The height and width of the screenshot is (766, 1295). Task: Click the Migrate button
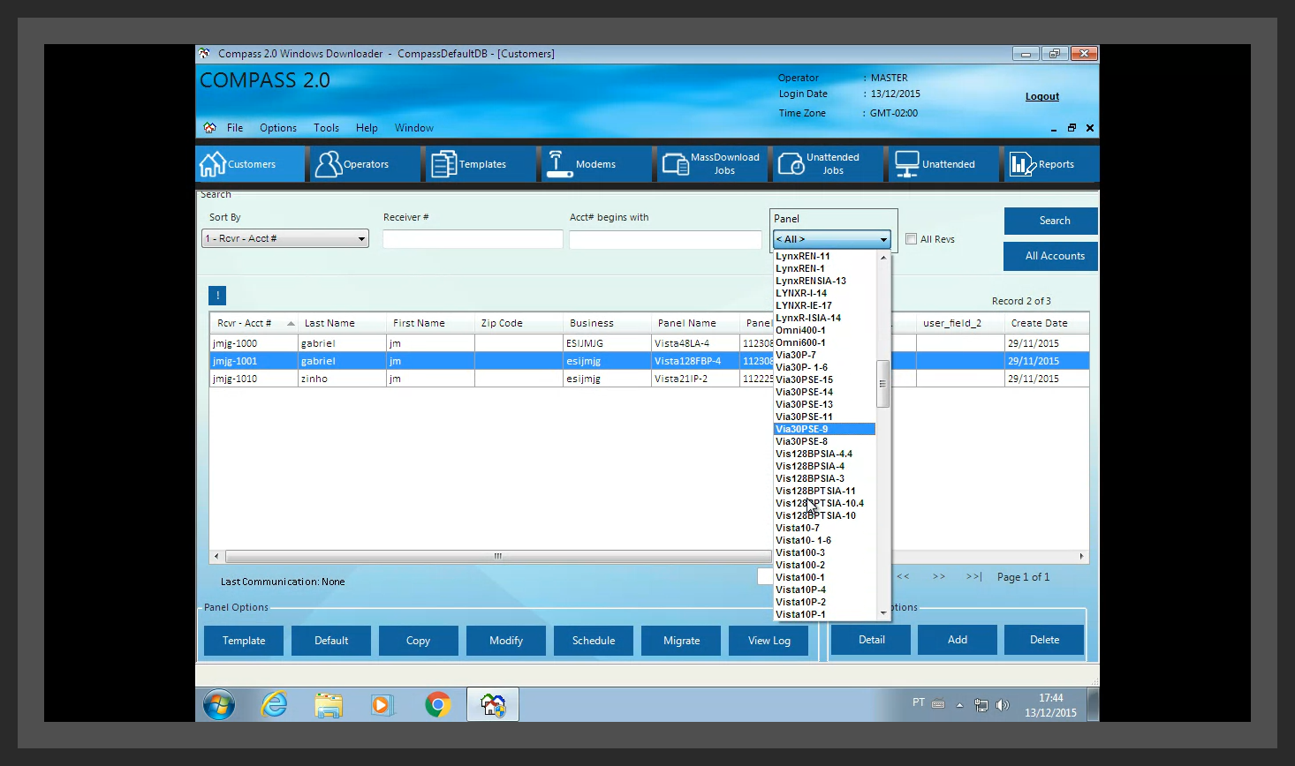(681, 641)
